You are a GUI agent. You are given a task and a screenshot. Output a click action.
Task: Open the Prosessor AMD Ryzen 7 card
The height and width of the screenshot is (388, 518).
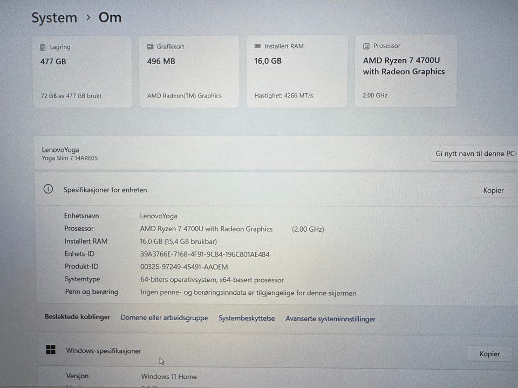point(406,71)
